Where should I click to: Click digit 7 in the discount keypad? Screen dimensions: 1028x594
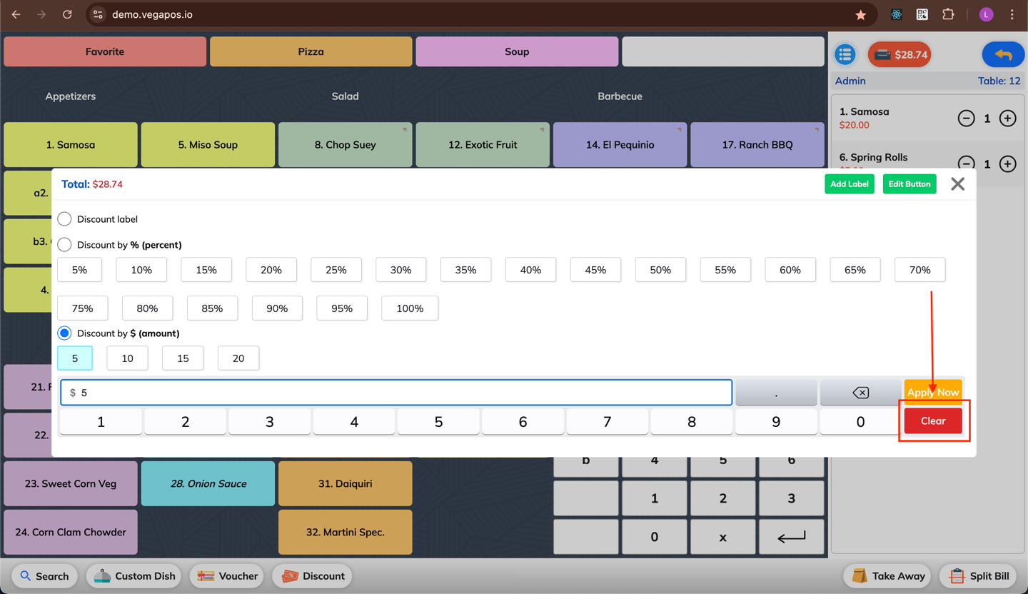[x=607, y=422]
